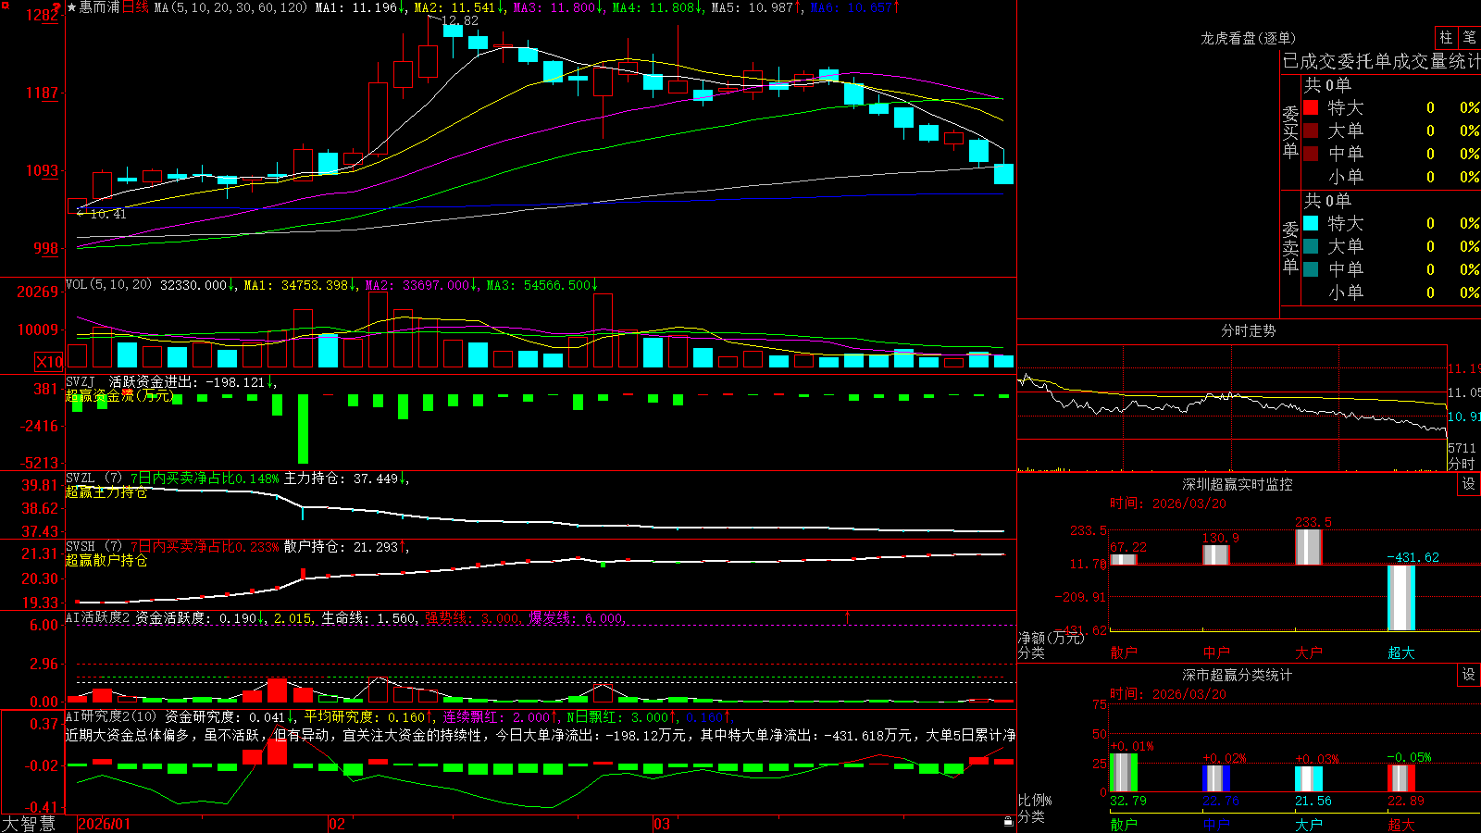
Task: Click the 共 0单 count under 委卖单
Action: coord(1327,200)
